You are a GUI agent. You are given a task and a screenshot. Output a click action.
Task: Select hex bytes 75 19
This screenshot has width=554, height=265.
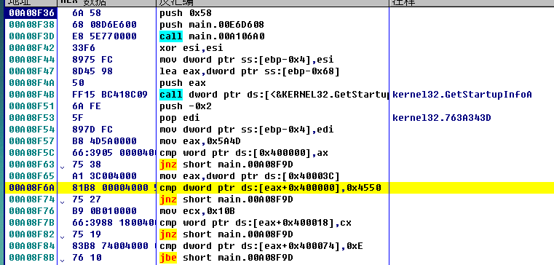(x=87, y=234)
